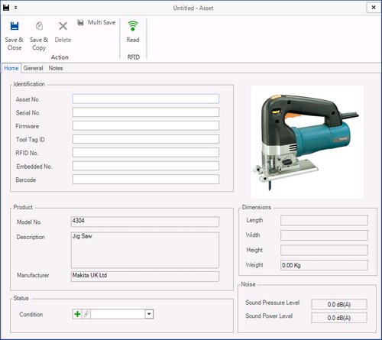Click the RFID Read signal icon
This screenshot has height=340, width=382.
[x=133, y=26]
